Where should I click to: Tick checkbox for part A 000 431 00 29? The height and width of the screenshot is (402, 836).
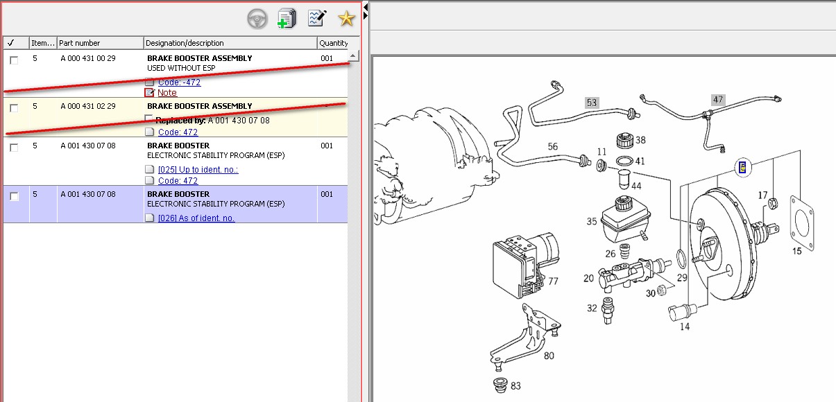click(14, 60)
